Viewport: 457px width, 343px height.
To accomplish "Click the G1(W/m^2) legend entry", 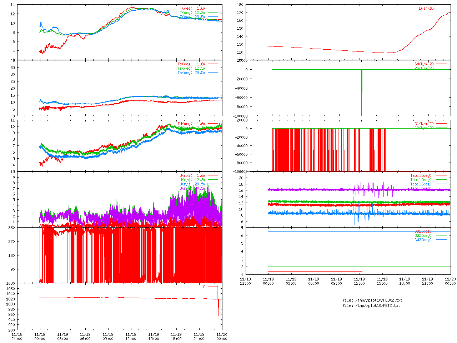I will pos(430,124).
